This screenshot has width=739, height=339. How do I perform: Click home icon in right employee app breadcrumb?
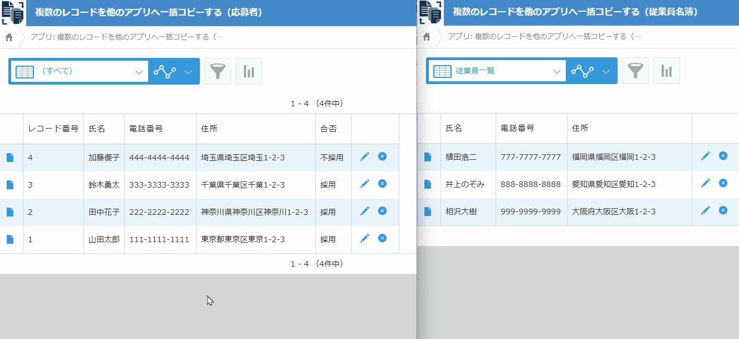pyautogui.click(x=427, y=37)
